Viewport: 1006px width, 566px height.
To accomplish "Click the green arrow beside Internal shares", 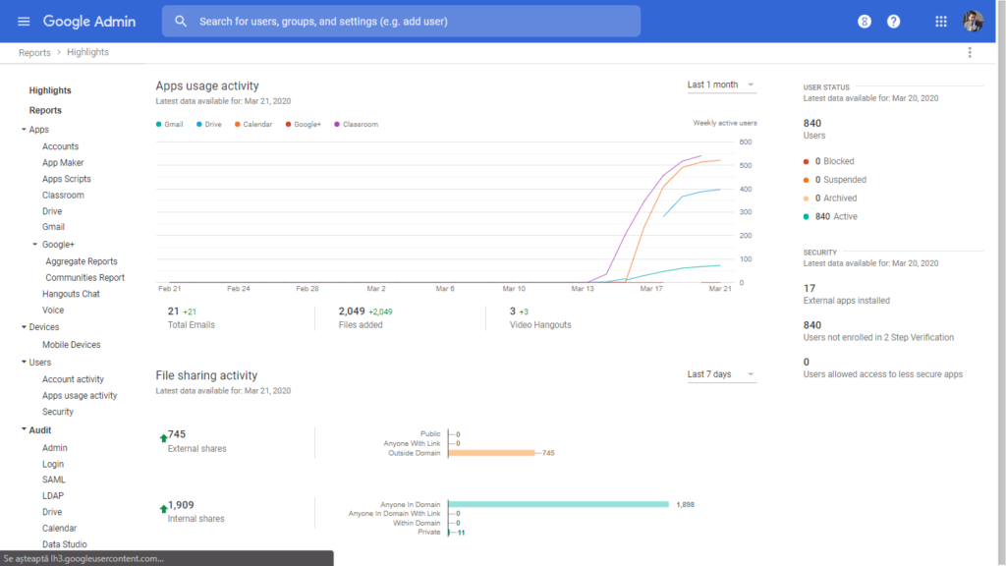I will point(164,509).
